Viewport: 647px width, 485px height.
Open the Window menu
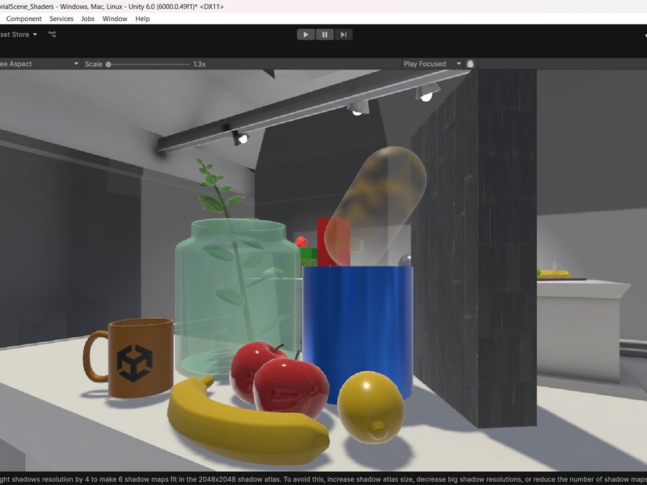tap(115, 19)
